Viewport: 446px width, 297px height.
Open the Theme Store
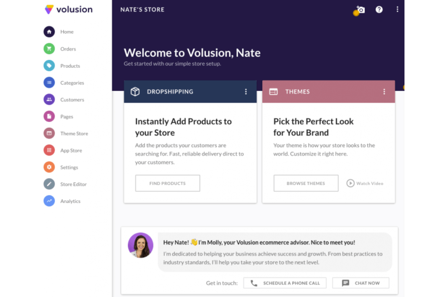point(74,133)
